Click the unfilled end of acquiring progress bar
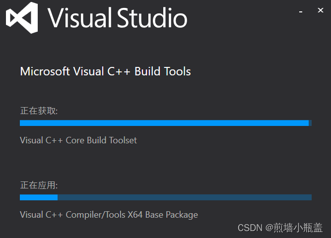331x238 pixels. (x=310, y=123)
